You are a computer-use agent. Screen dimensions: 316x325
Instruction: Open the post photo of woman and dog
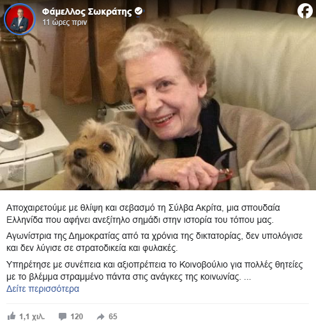point(158,95)
